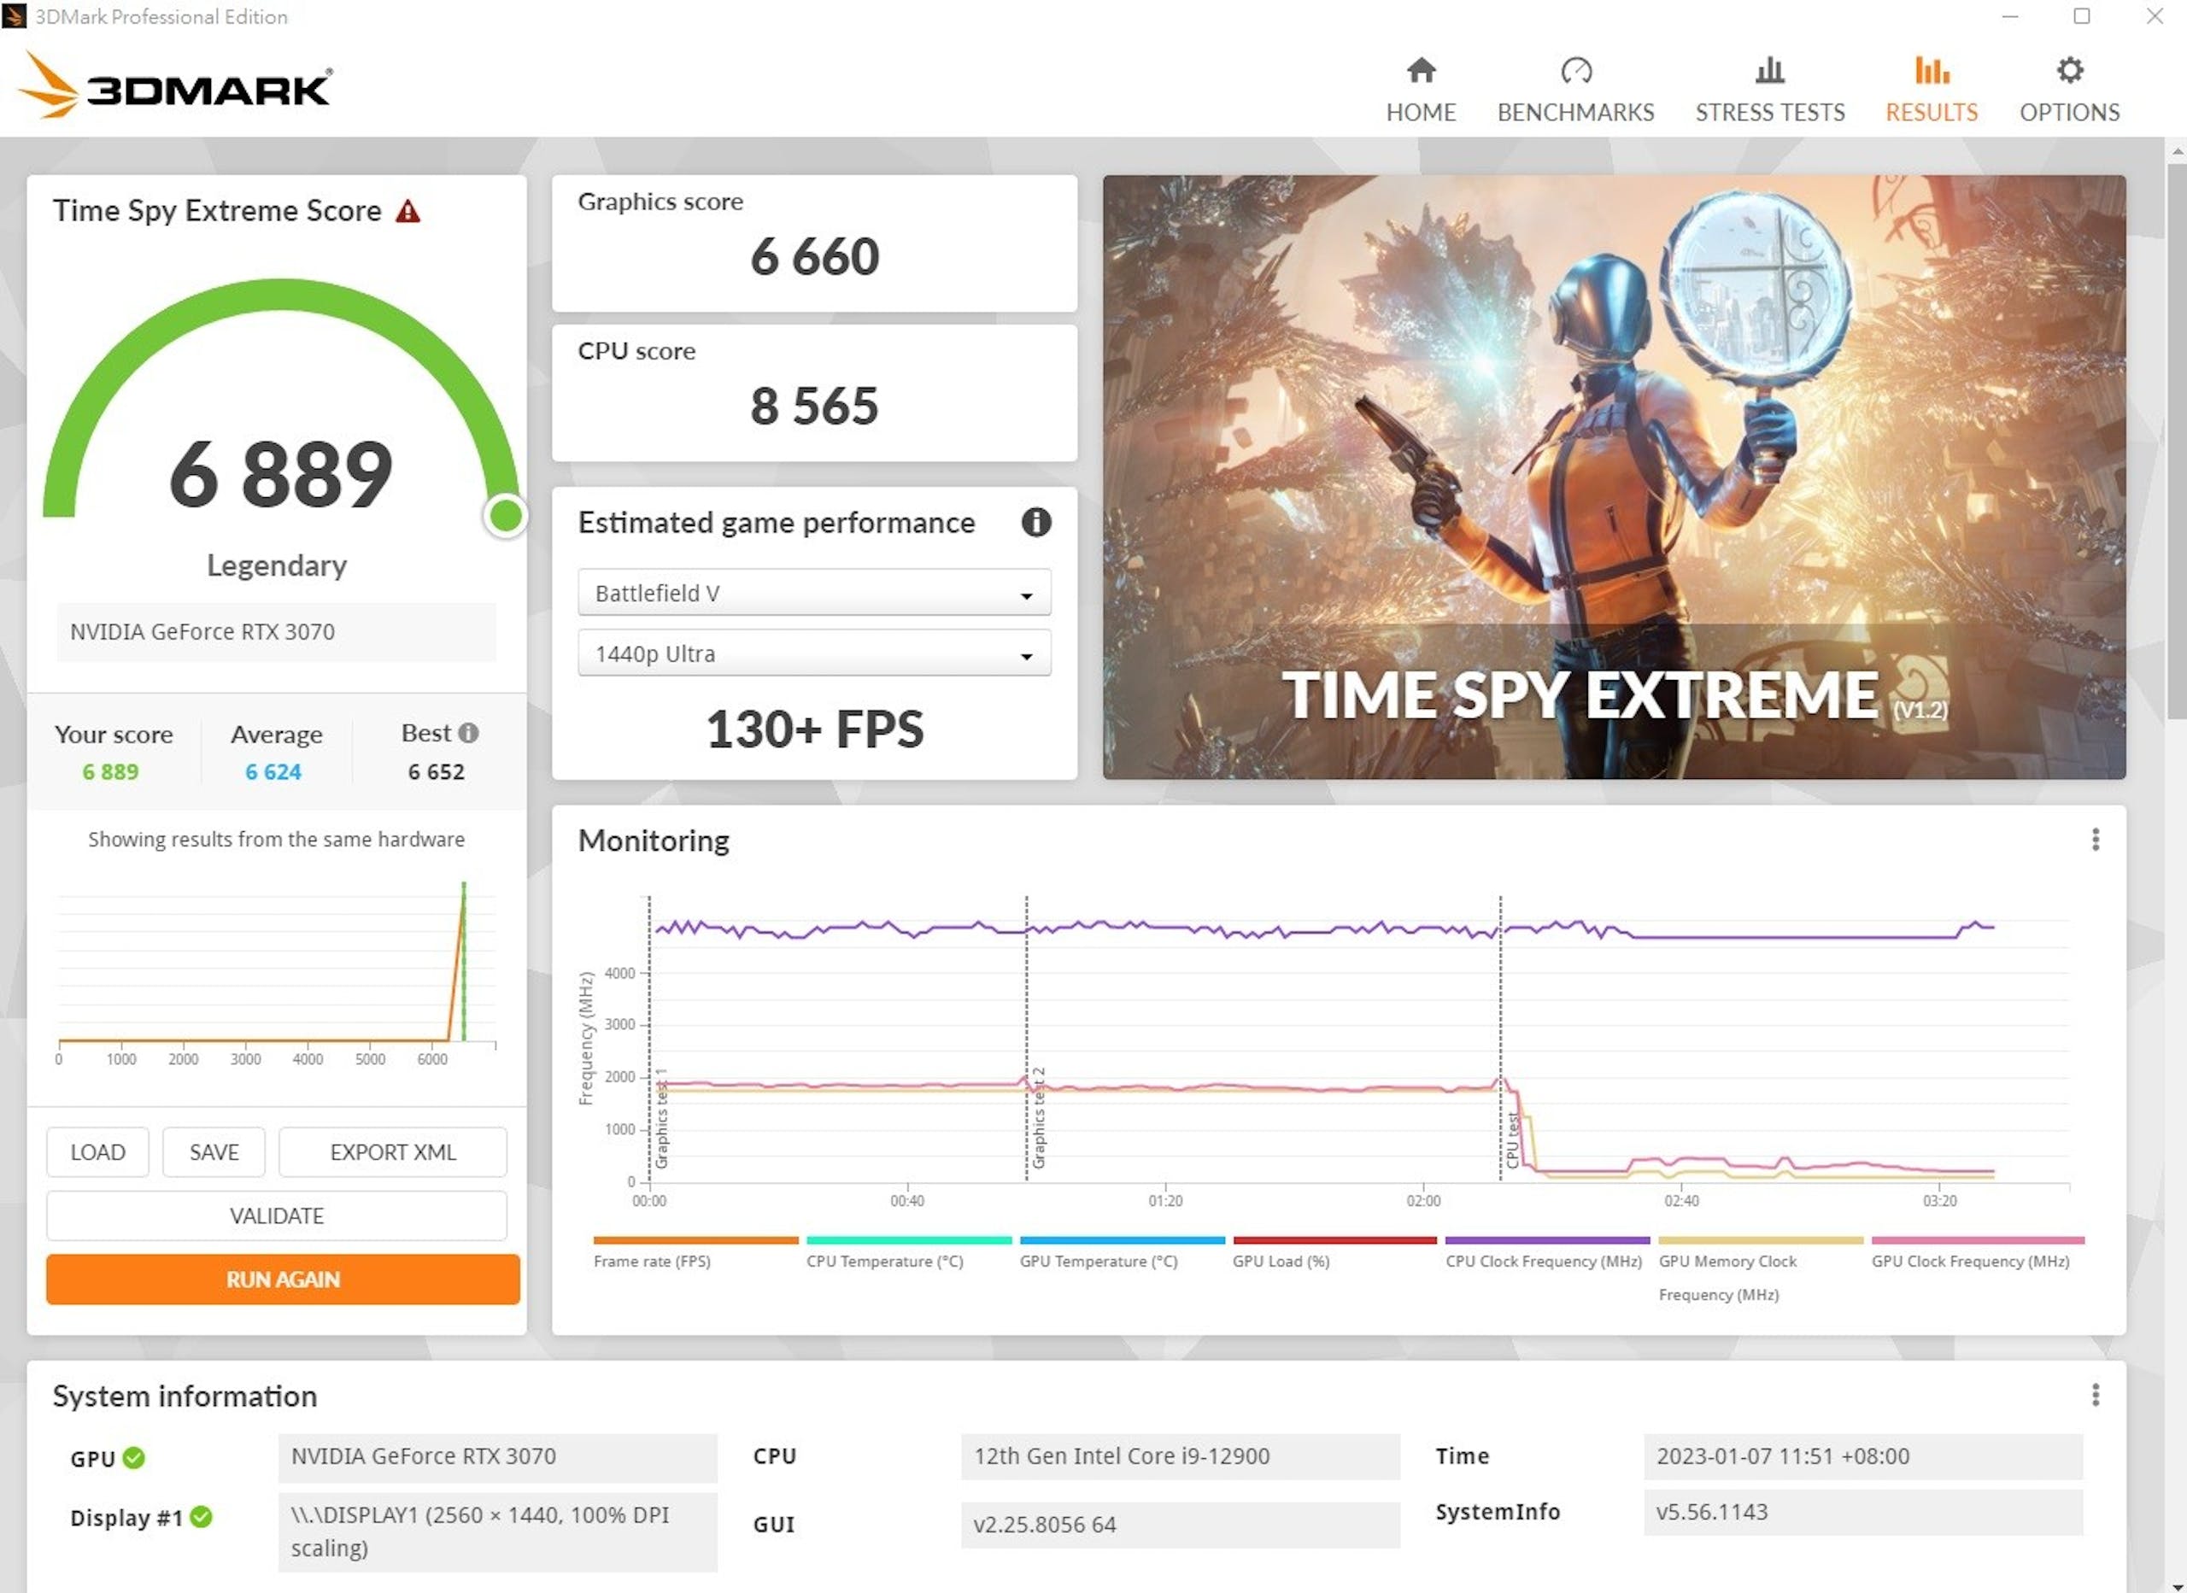Screen dimensions: 2187x1593
Task: Open the Monitoring three-dot menu
Action: click(2096, 840)
